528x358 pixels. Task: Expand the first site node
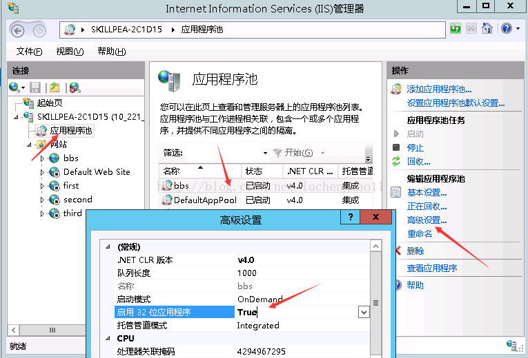42,186
